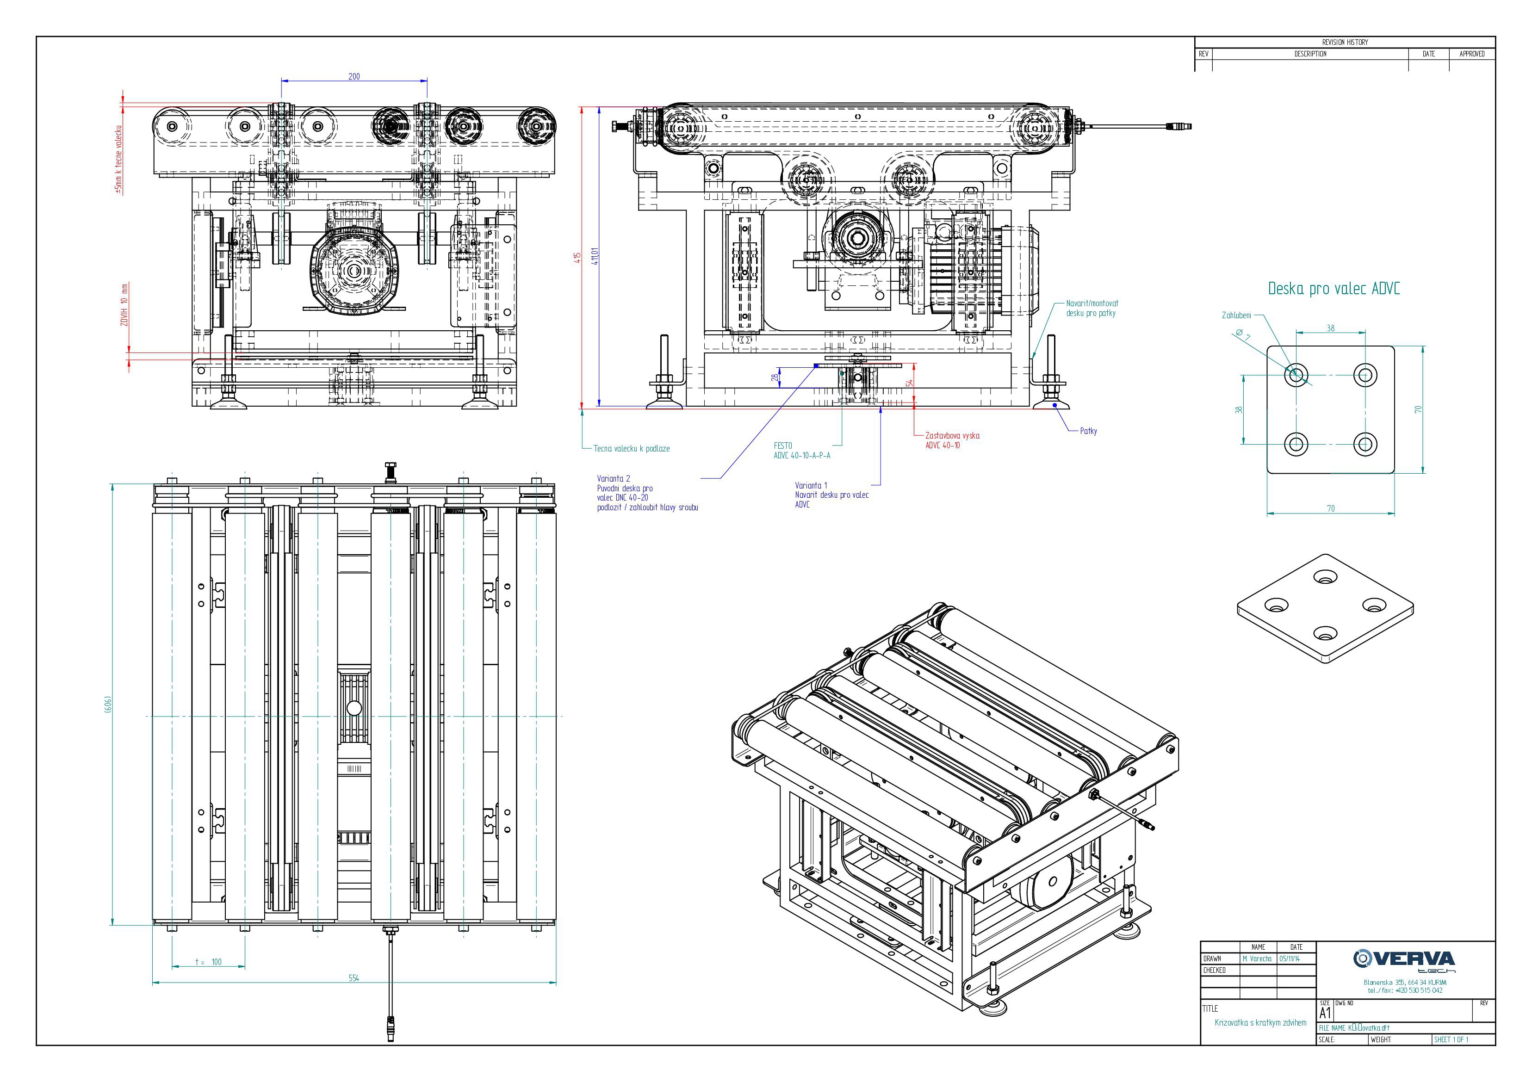Select the 'REVISION HISTORY' table header

point(1345,42)
